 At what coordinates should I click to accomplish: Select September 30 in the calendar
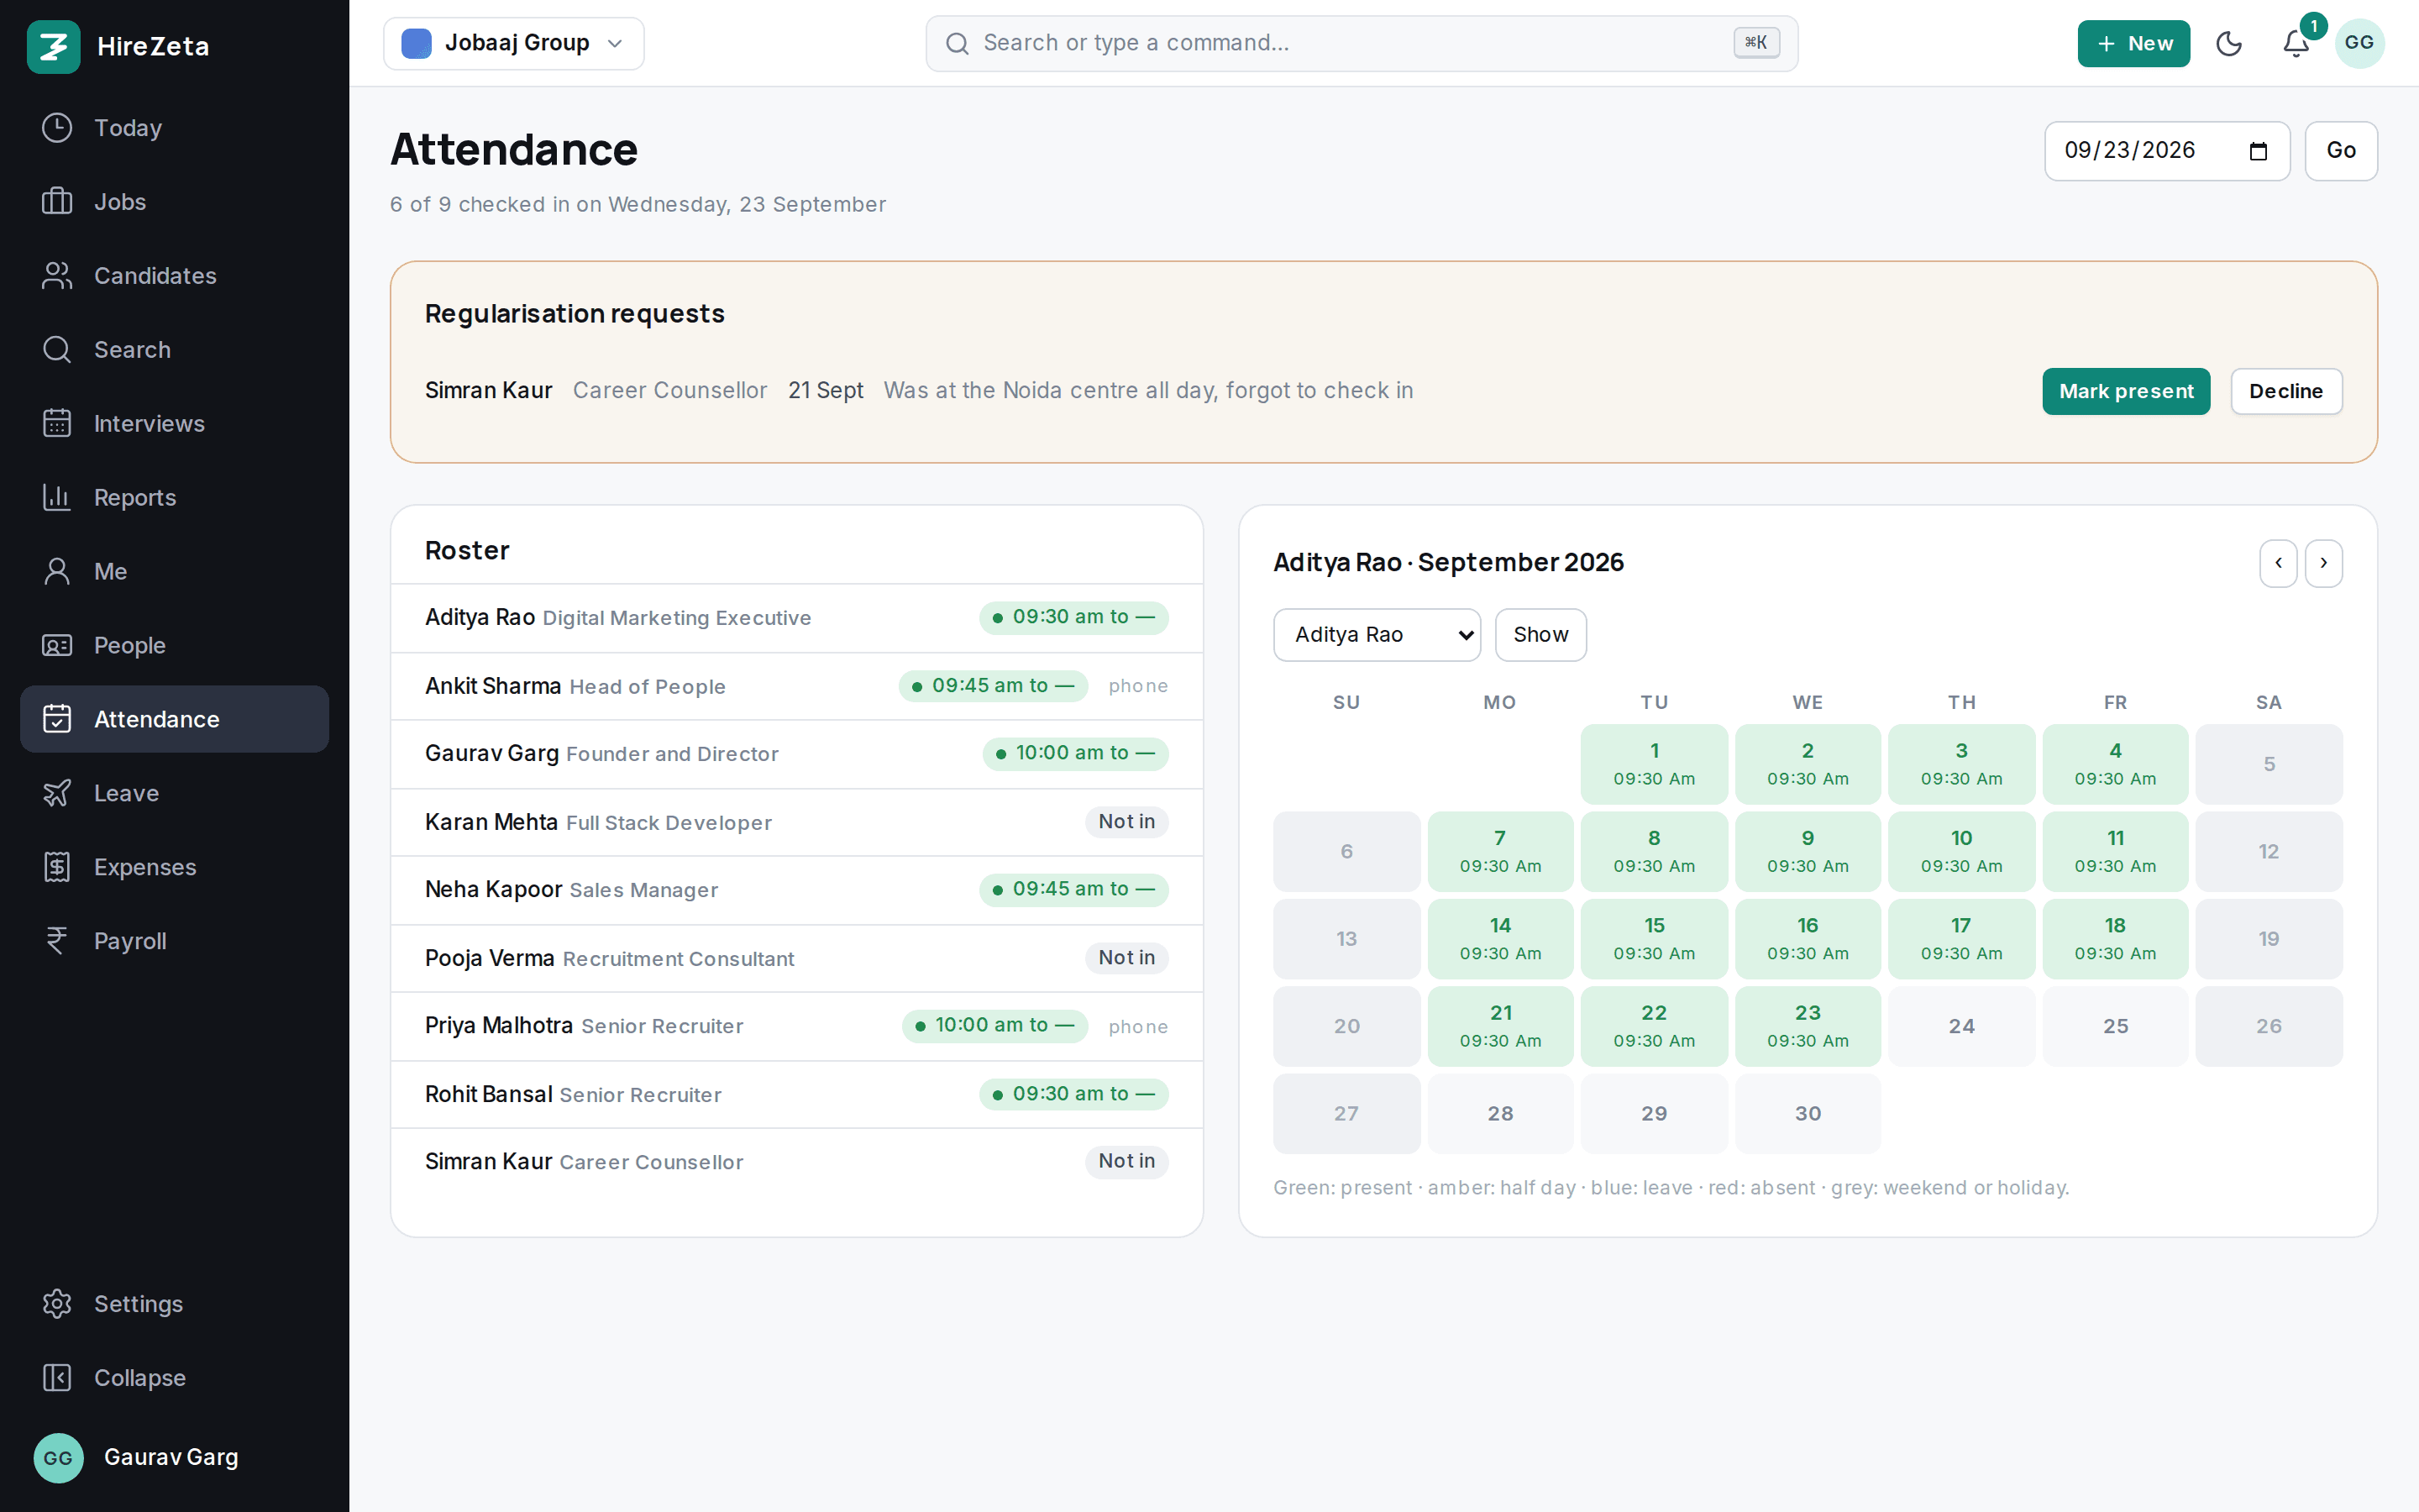[x=1808, y=1114]
